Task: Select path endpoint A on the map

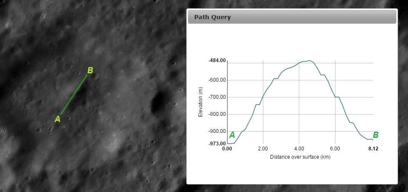Action: [x=58, y=119]
